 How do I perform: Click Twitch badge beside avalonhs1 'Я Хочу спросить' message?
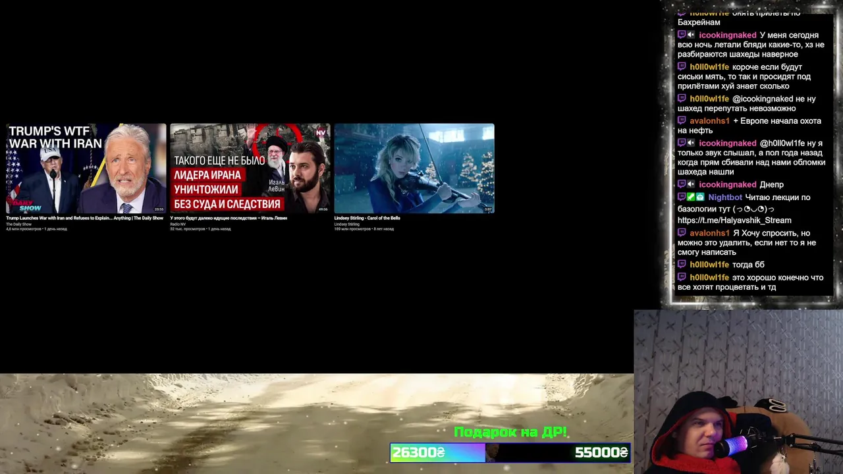pos(682,233)
